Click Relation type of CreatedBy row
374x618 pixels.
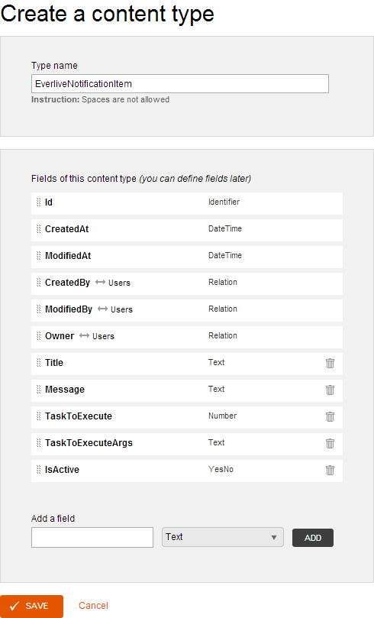point(223,282)
